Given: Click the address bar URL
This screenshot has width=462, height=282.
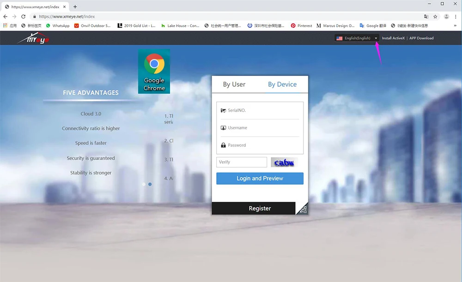Looking at the screenshot, I should (x=67, y=17).
